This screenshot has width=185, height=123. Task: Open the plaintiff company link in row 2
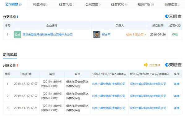coord(109,96)
